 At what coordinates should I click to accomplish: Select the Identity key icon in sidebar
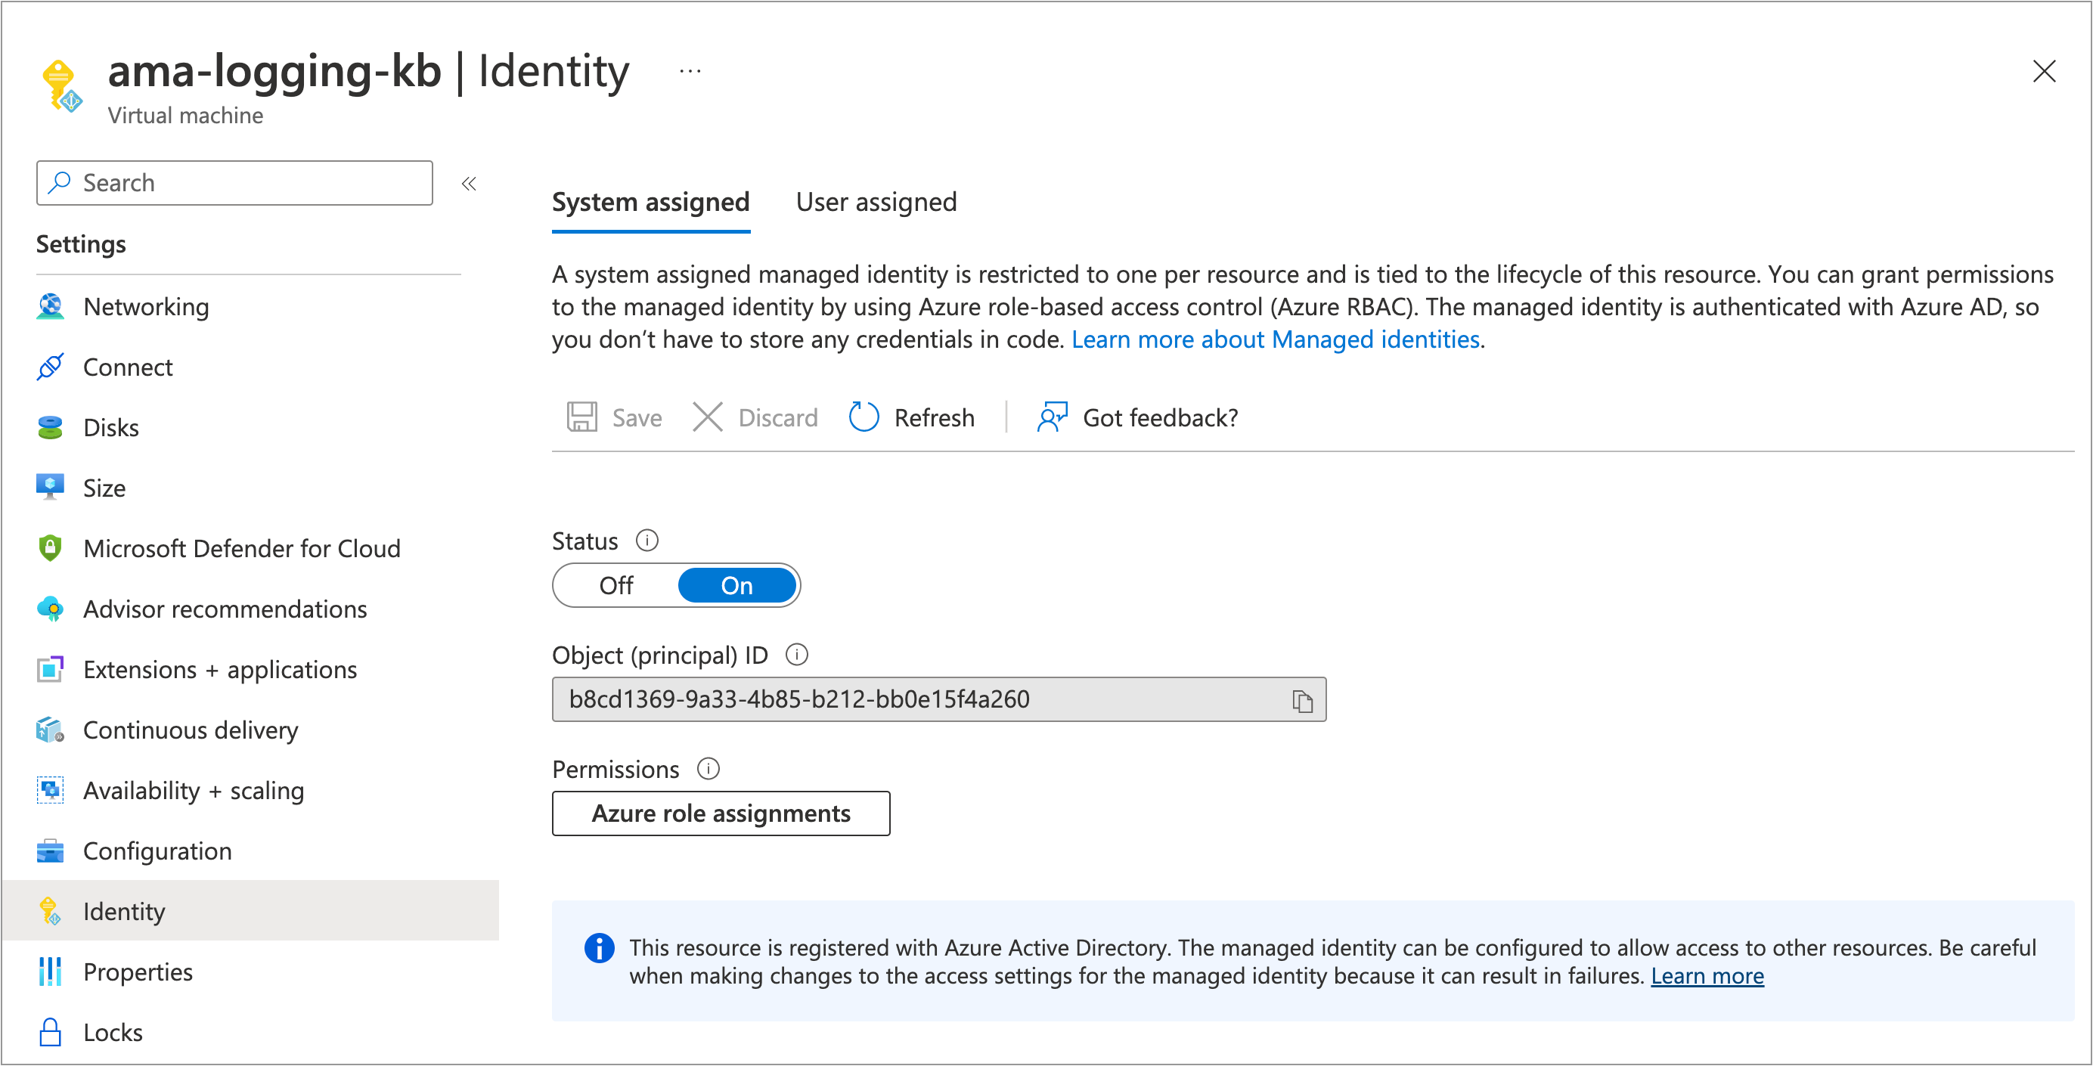pyautogui.click(x=51, y=912)
